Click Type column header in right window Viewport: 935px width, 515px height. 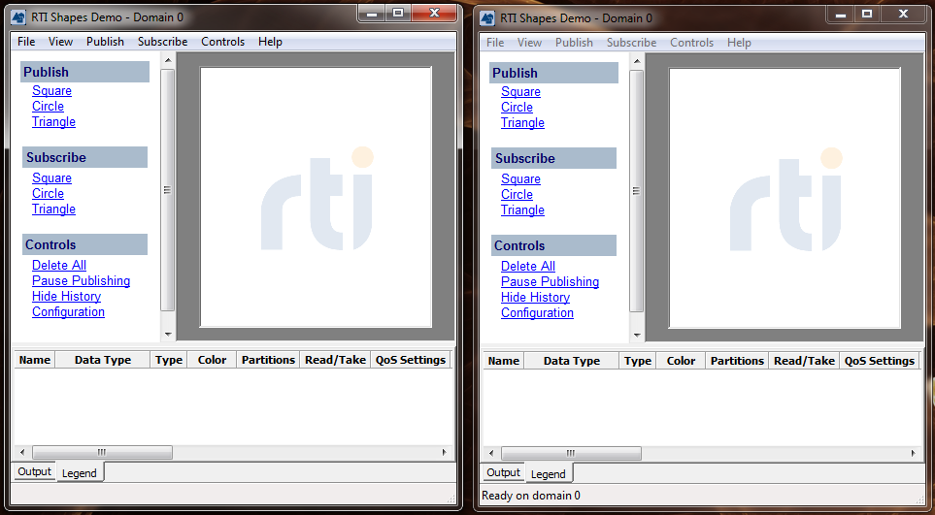tap(638, 361)
